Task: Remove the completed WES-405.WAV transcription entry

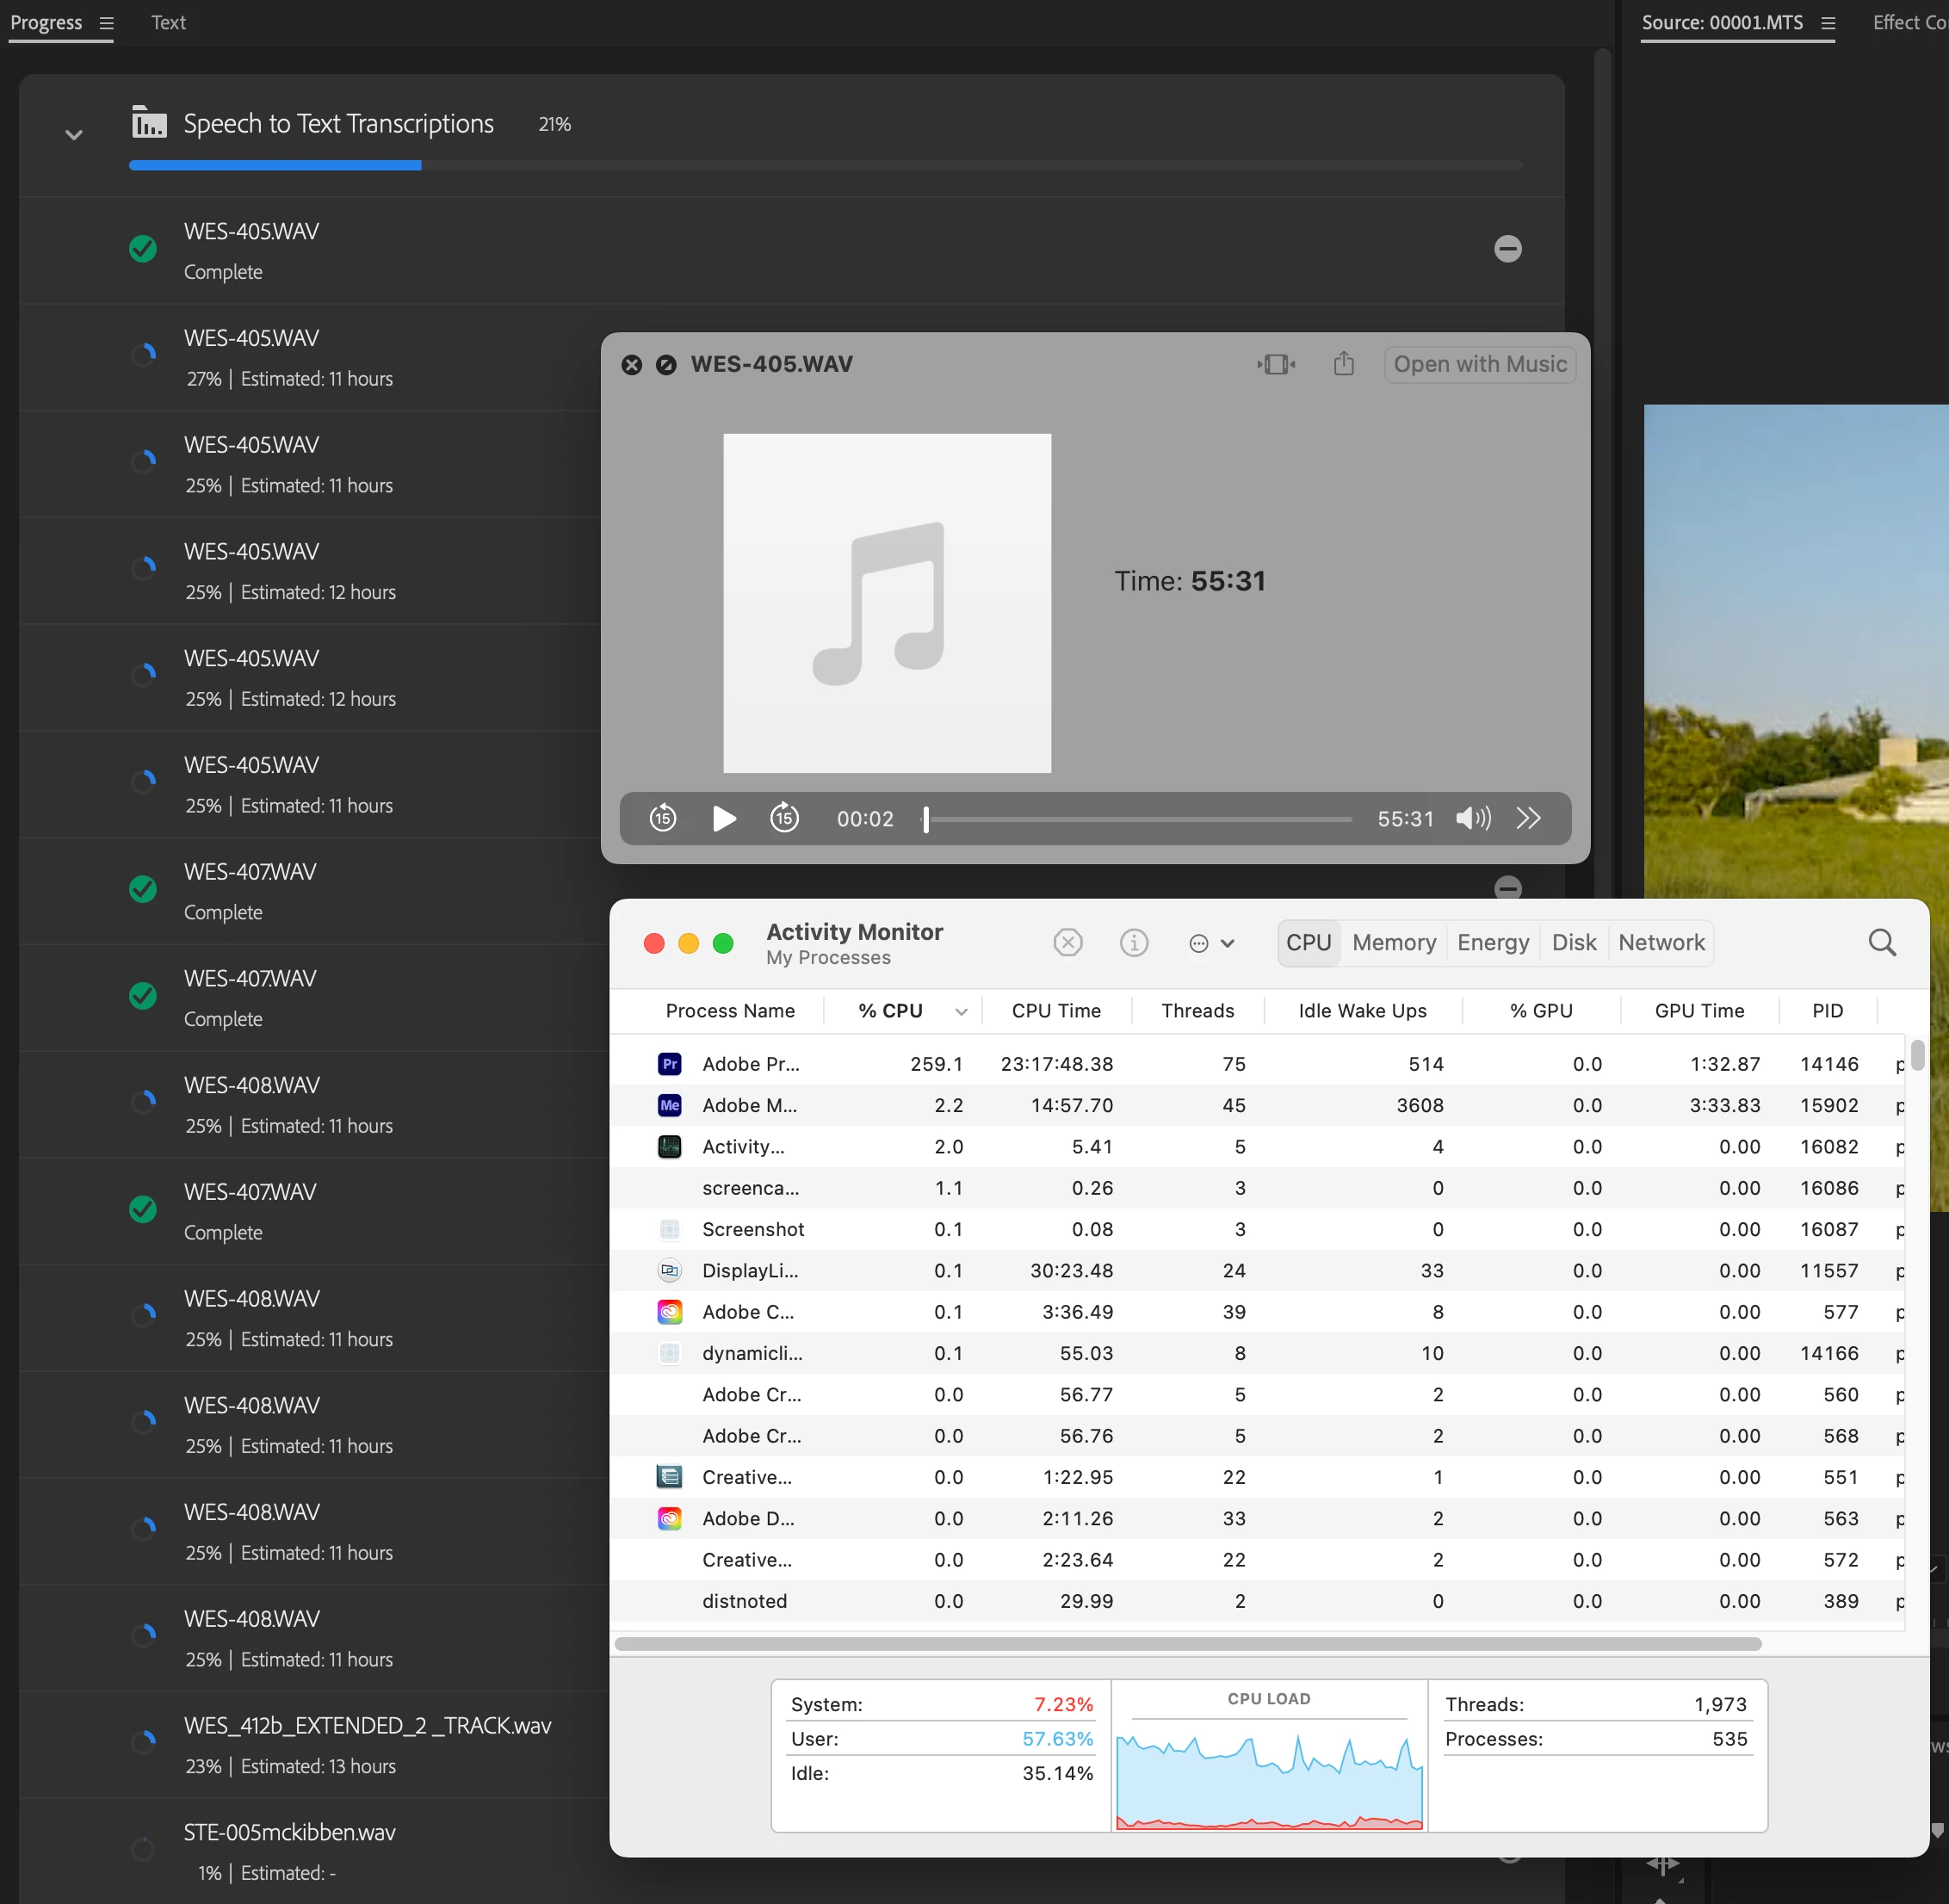Action: 1507,249
